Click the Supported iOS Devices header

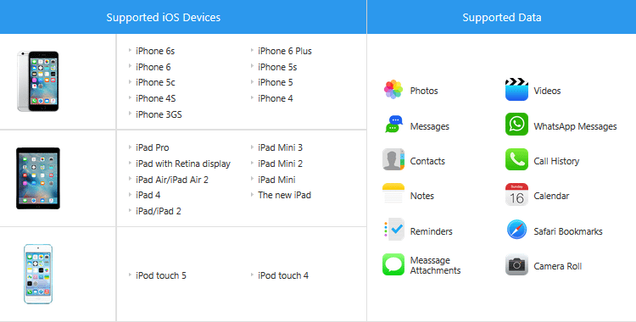(x=164, y=18)
